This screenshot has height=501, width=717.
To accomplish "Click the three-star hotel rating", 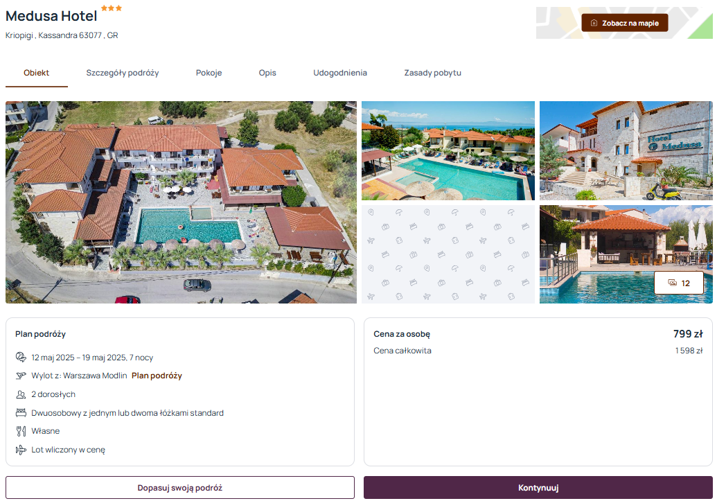I will (111, 8).
